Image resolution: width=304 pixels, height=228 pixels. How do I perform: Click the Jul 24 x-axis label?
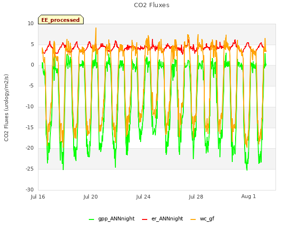point(143,197)
